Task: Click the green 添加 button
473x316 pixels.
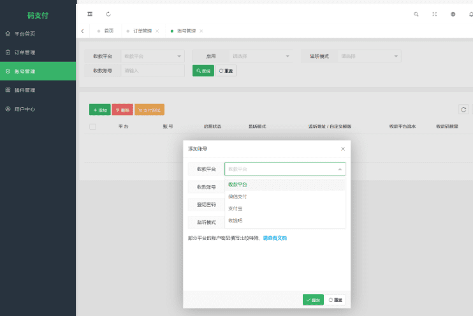Action: click(x=100, y=110)
